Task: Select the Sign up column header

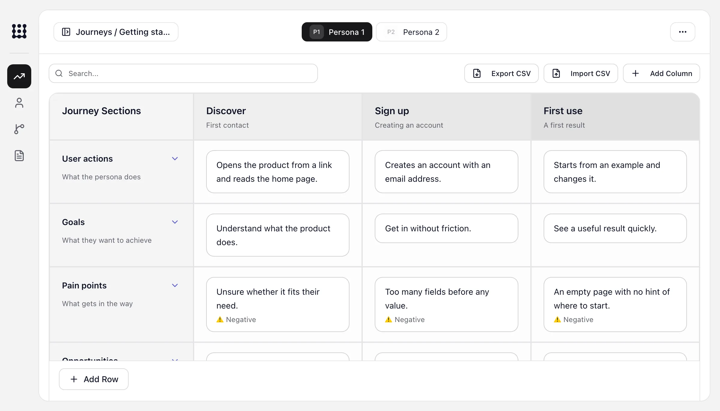Action: coord(446,117)
